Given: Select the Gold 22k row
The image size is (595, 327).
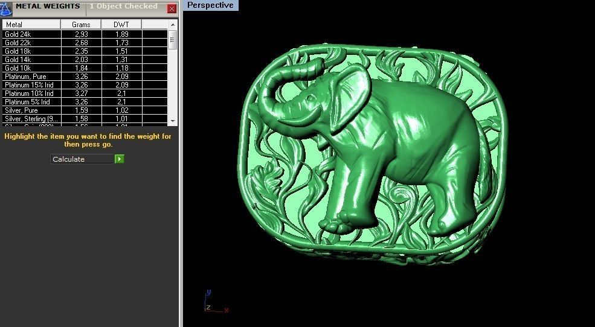Looking at the screenshot, I should [85, 43].
